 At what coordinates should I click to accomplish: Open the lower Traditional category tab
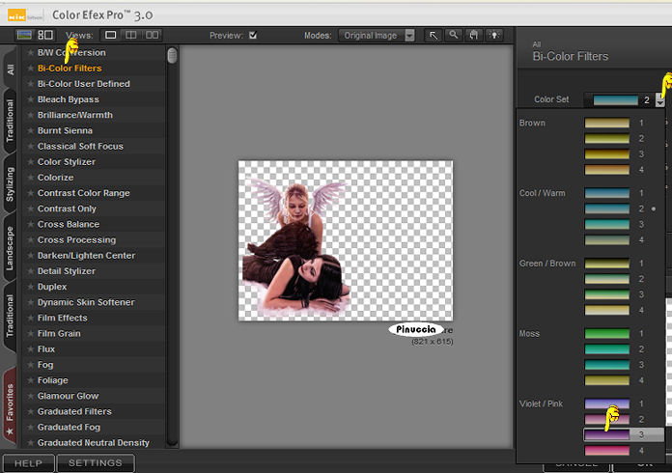pos(10,315)
